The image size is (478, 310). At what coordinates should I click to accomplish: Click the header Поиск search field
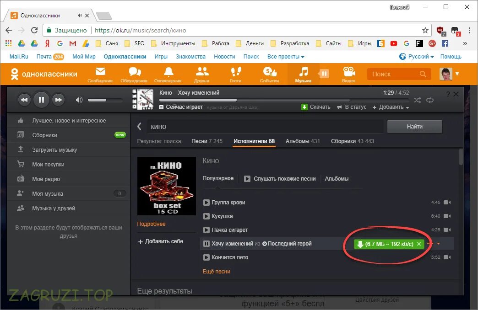coord(399,74)
